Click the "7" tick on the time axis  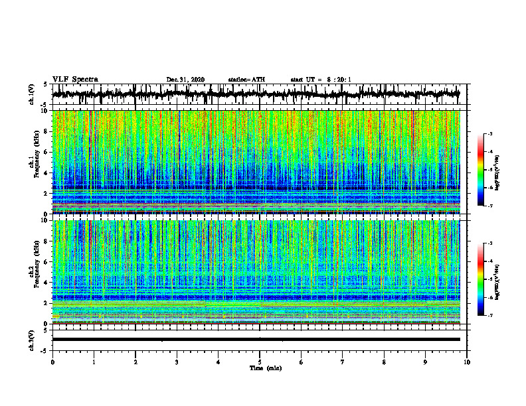[x=343, y=362]
